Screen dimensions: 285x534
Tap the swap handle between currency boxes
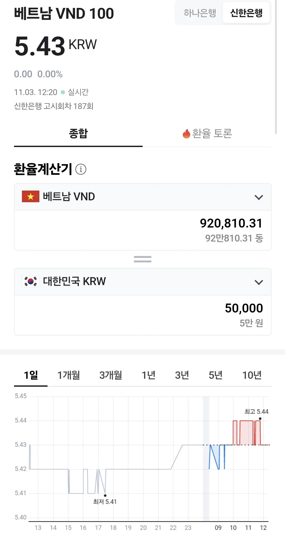pos(143,259)
